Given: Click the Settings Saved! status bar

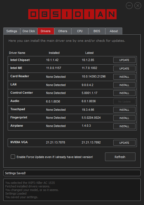Looking at the screenshot, I should pyautogui.click(x=72, y=173).
